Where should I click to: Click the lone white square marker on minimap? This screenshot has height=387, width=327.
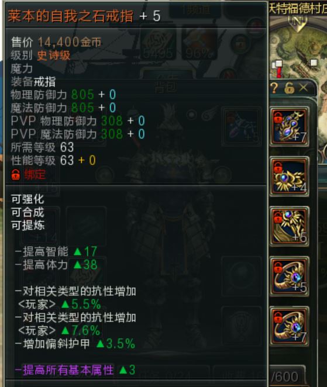click(x=314, y=63)
